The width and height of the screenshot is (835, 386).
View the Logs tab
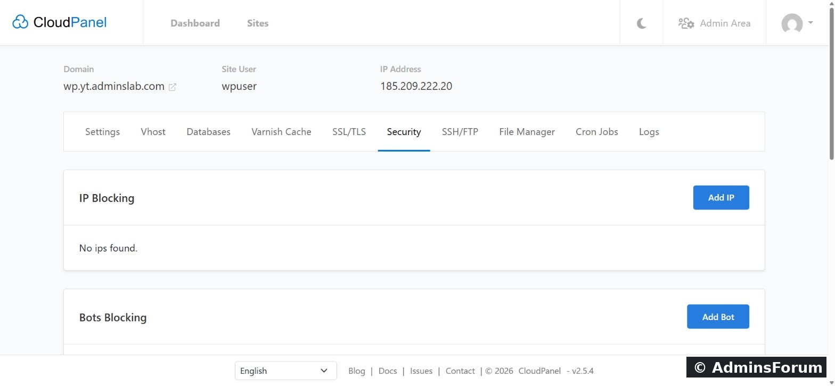click(649, 132)
